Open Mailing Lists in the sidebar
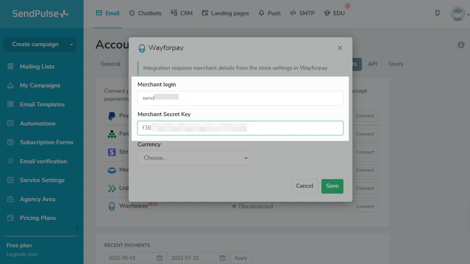The height and width of the screenshot is (264, 470). (x=37, y=67)
